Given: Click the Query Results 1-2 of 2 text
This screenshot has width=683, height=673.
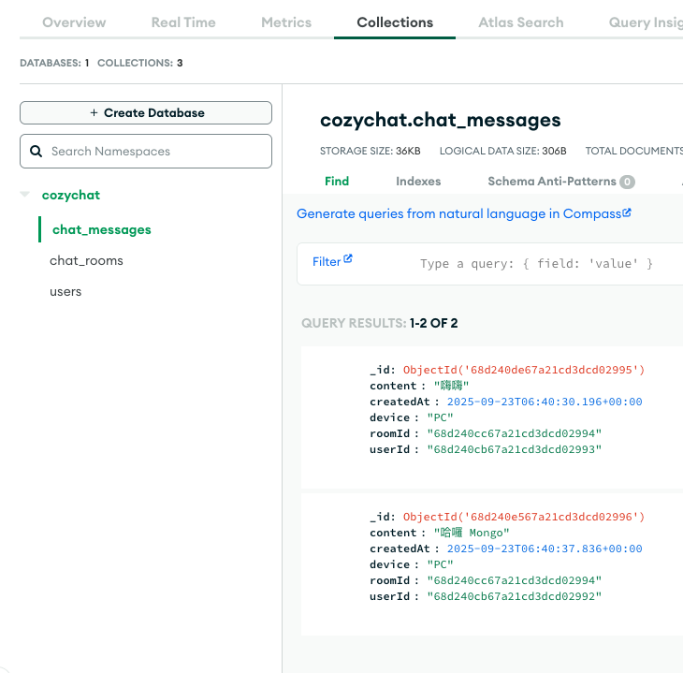Looking at the screenshot, I should (x=380, y=323).
